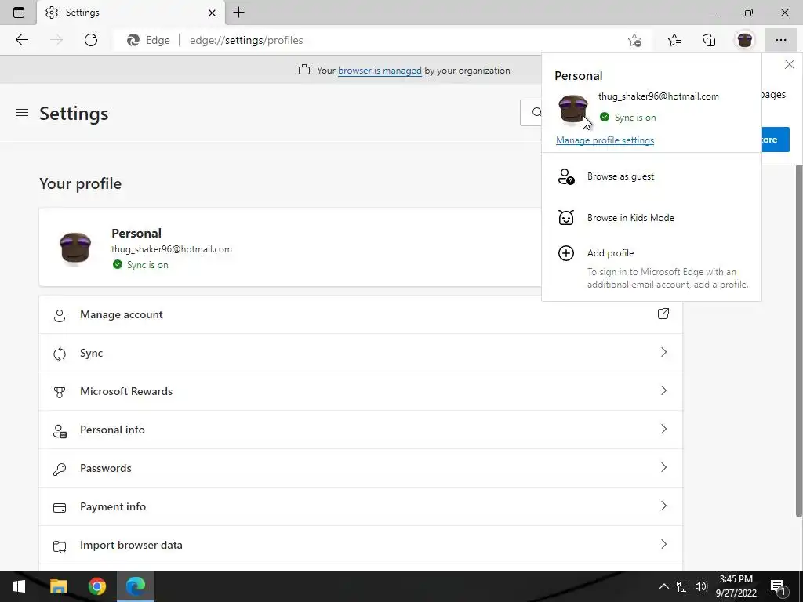This screenshot has width=803, height=602.
Task: Click the Import browser data folder icon
Action: pyautogui.click(x=60, y=546)
